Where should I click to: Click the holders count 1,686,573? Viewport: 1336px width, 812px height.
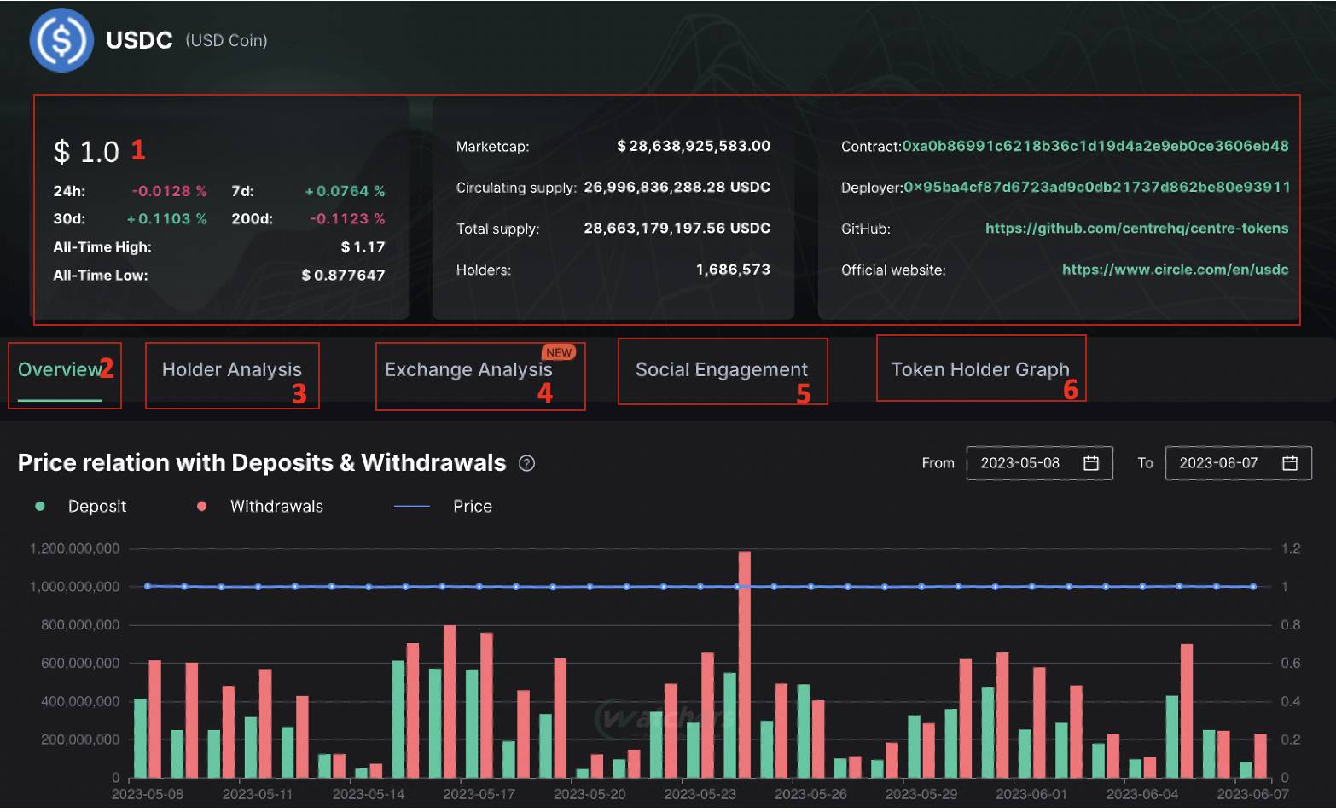click(x=733, y=270)
